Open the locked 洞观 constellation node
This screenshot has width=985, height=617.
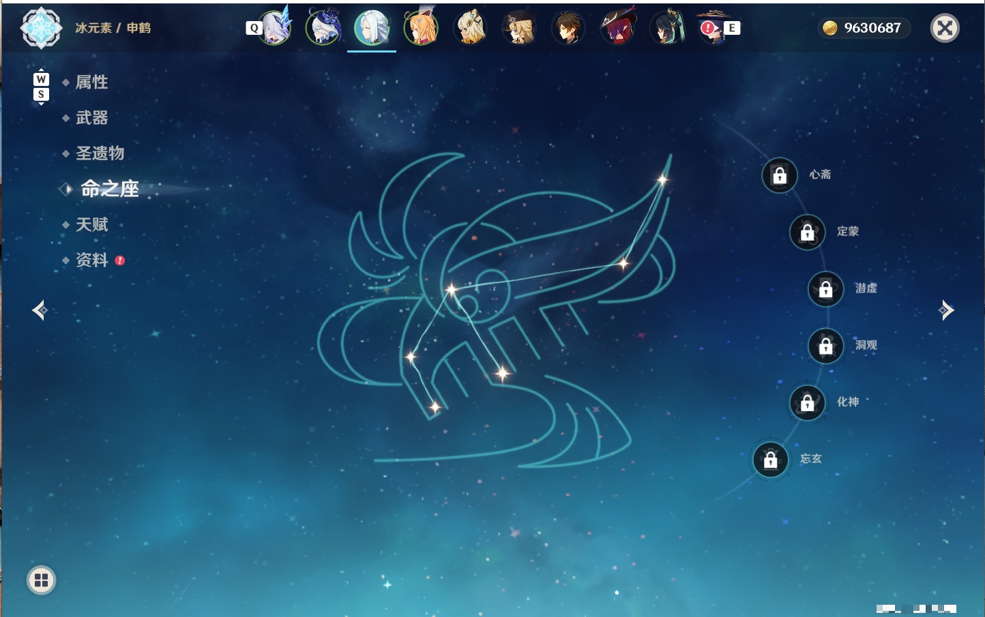pyautogui.click(x=826, y=346)
